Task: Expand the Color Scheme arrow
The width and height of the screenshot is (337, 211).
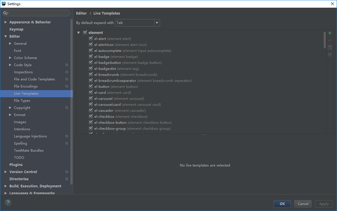Action: pos(10,58)
